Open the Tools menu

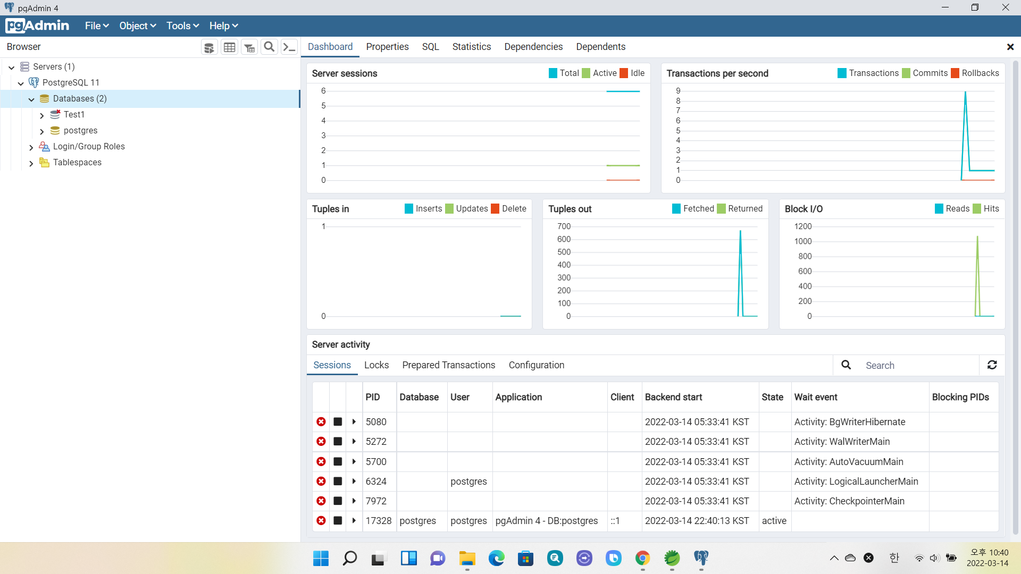(182, 26)
